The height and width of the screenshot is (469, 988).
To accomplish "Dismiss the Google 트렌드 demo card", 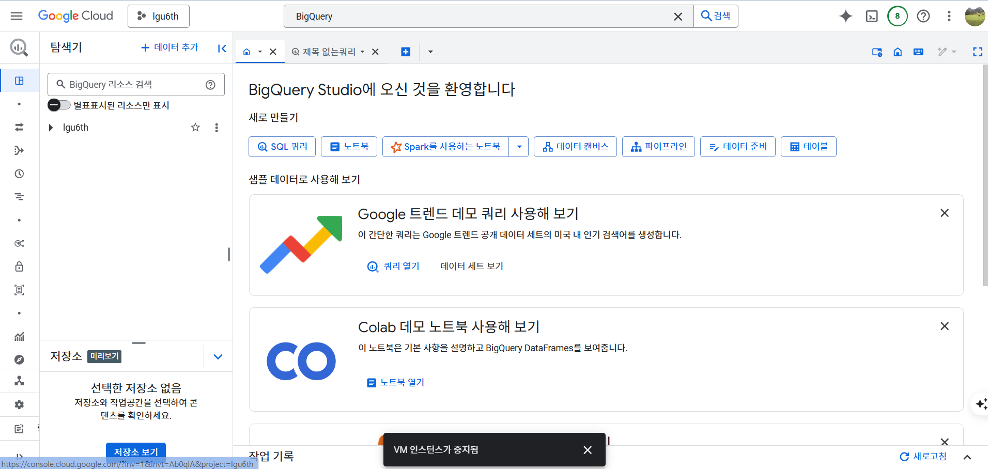I will 945,213.
